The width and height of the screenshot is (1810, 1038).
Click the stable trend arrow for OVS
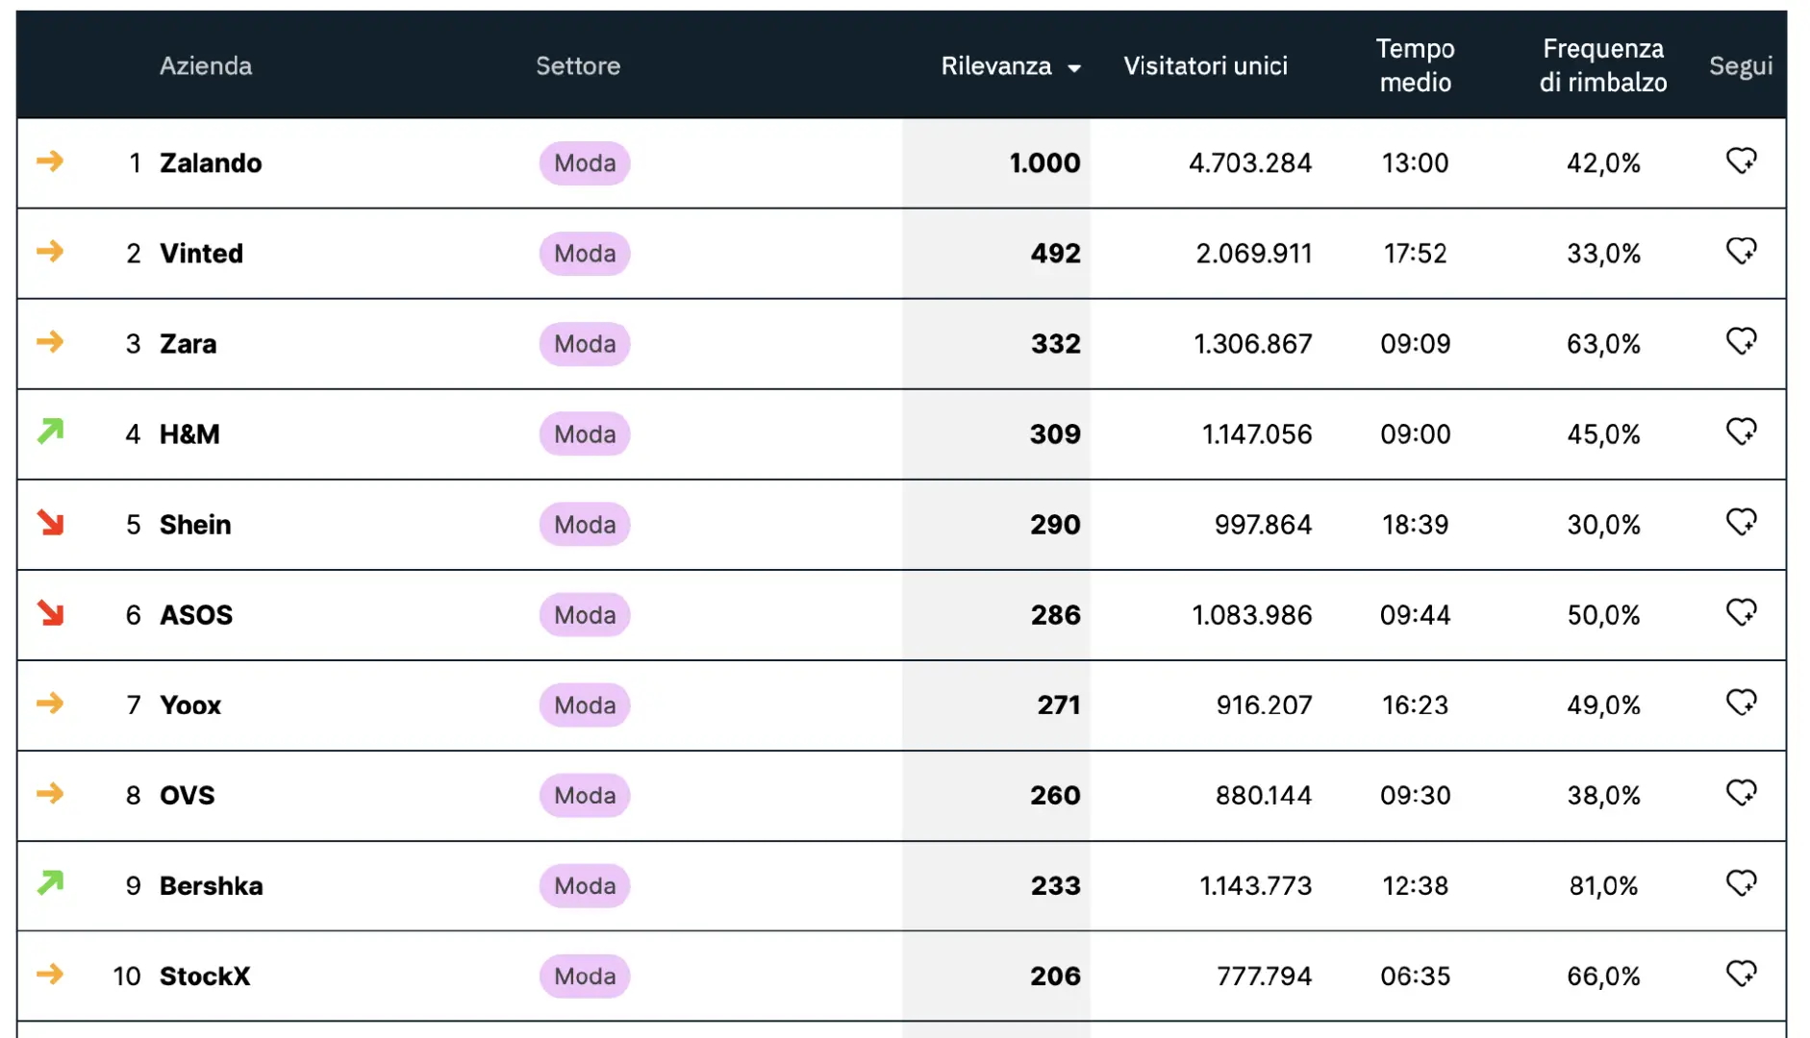50,793
